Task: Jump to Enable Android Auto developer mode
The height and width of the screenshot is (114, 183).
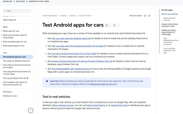Action: (170, 25)
